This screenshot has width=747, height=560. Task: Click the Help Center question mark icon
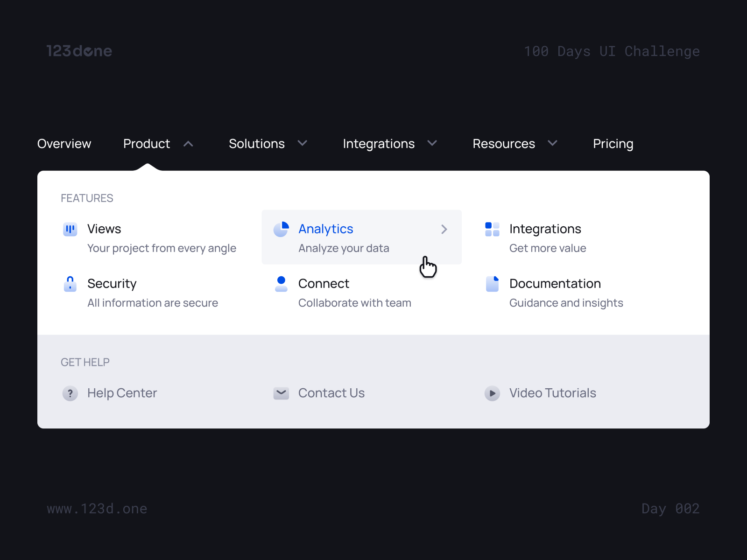point(70,393)
